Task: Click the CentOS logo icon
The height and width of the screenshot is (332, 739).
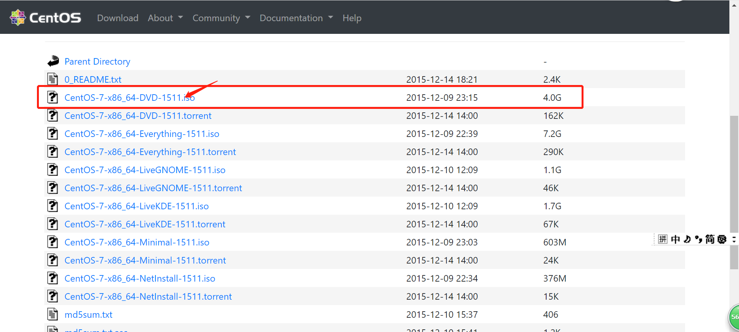Action: pyautogui.click(x=18, y=18)
